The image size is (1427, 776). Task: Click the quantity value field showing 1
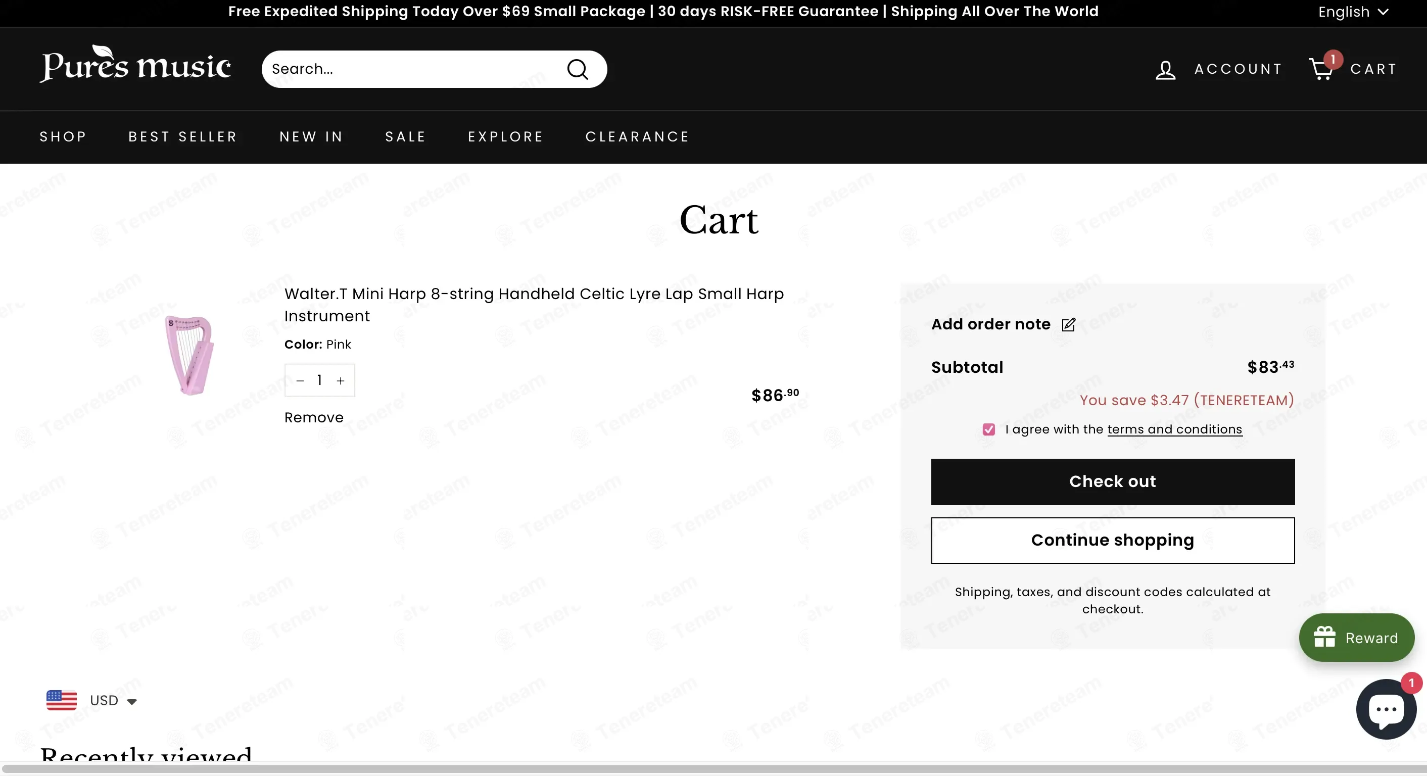pyautogui.click(x=320, y=380)
